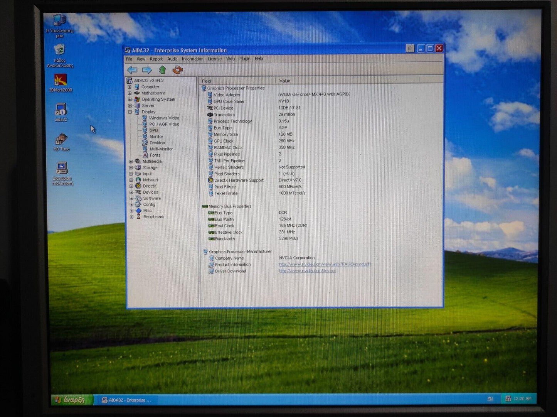Select the Recycle Bin desktop icon
This screenshot has width=557, height=417.
pyautogui.click(x=60, y=51)
